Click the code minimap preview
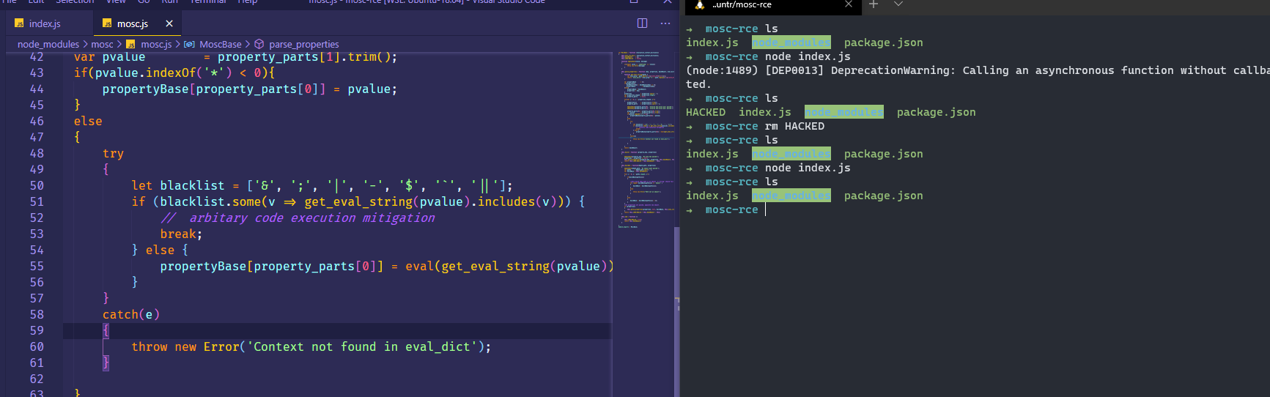 tap(644, 139)
